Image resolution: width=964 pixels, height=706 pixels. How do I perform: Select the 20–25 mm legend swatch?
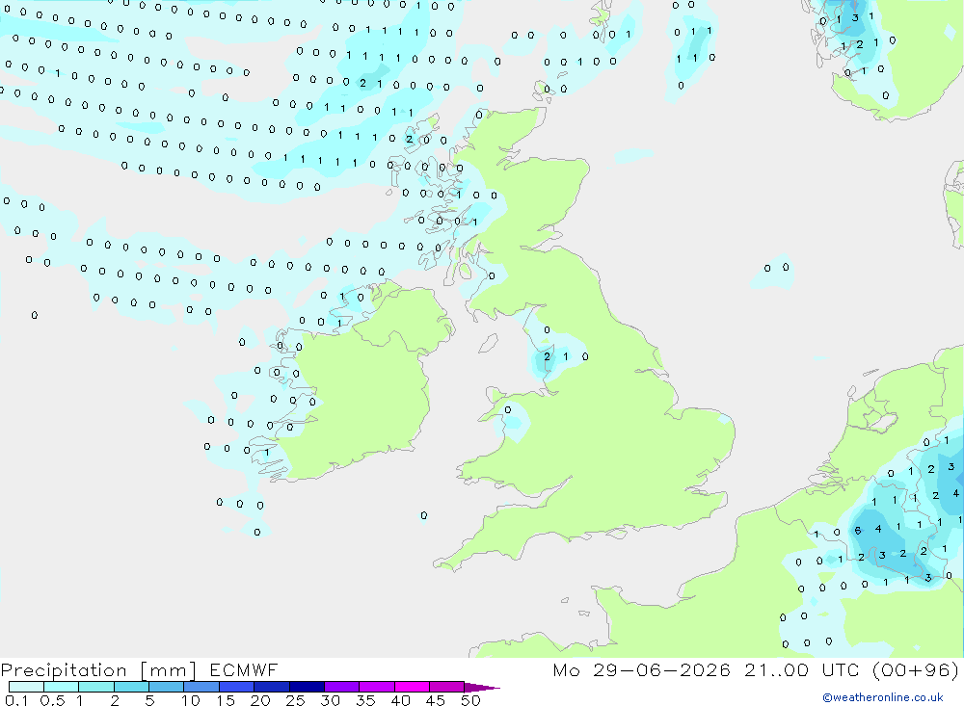[272, 687]
